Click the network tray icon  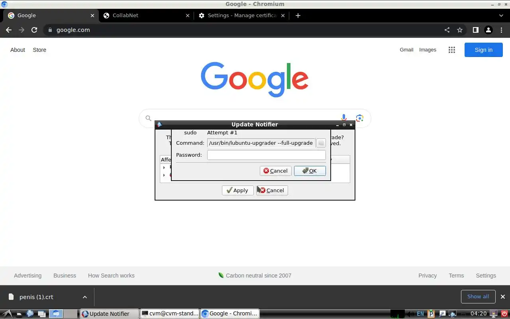(453, 314)
